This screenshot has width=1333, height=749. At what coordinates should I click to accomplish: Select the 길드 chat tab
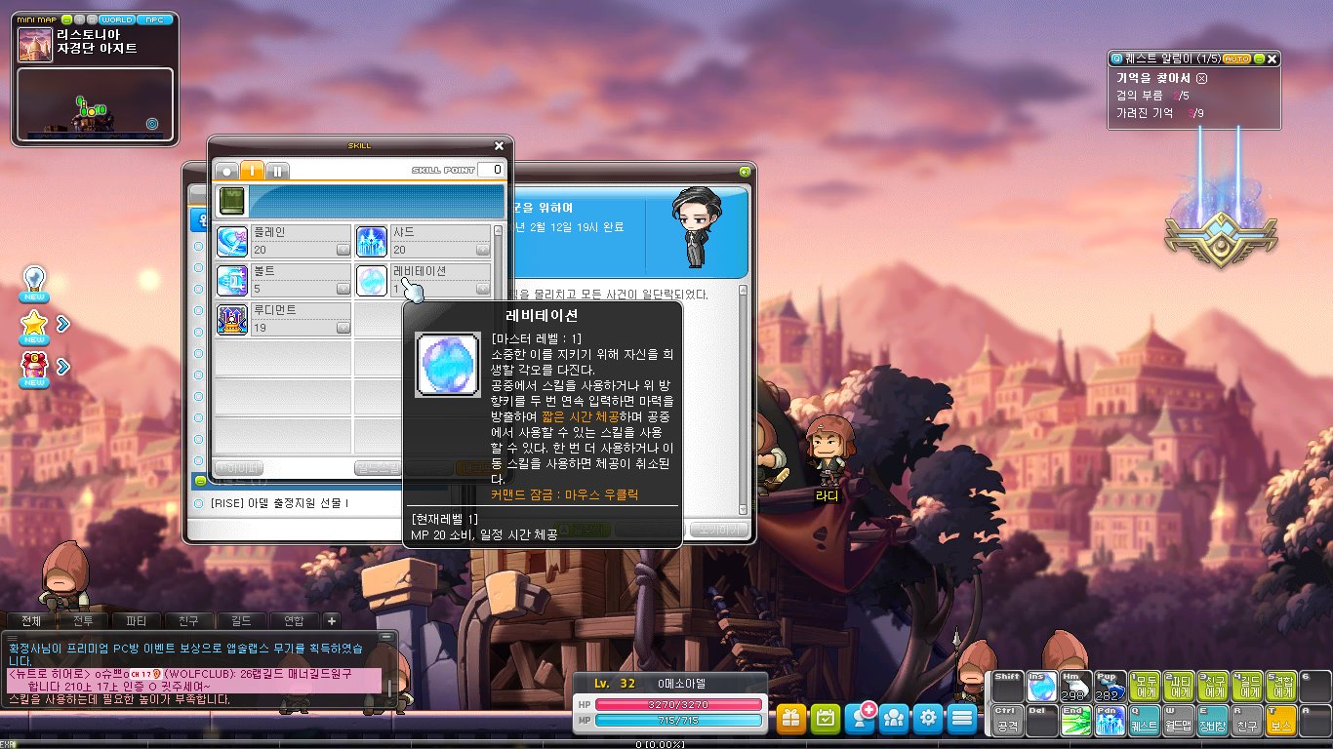[x=242, y=620]
